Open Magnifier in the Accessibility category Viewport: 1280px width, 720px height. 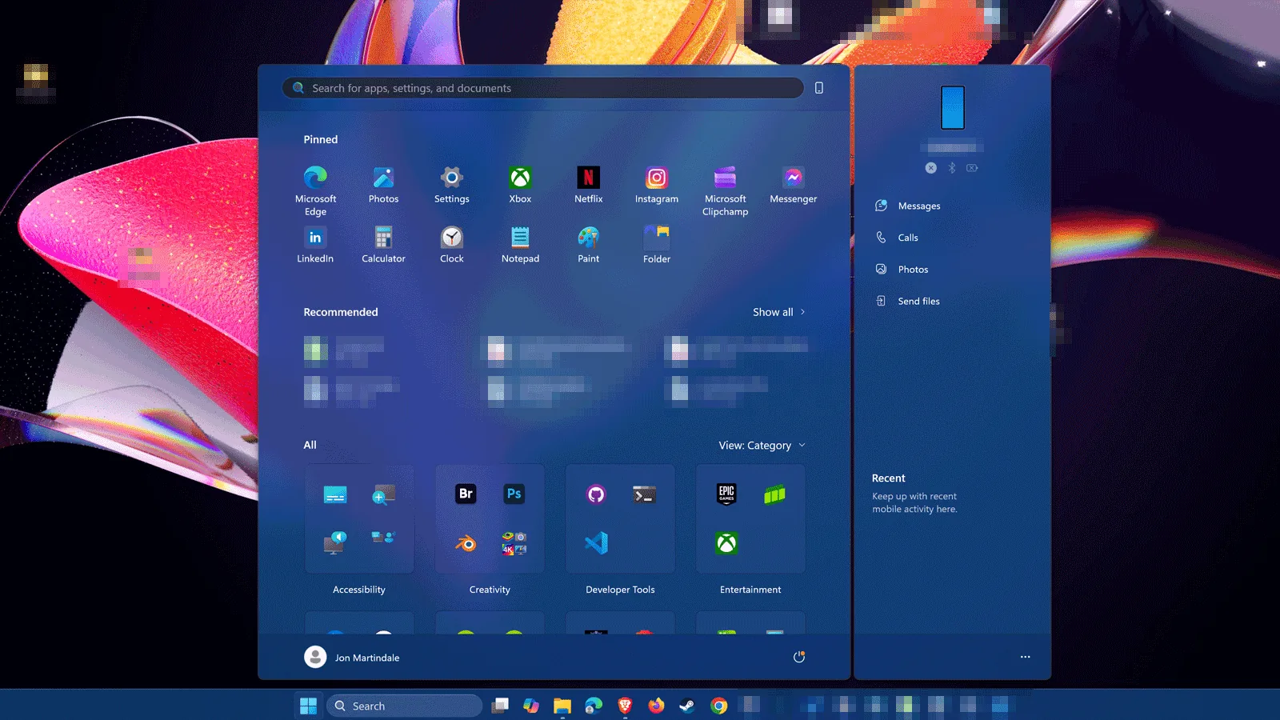[x=383, y=495]
